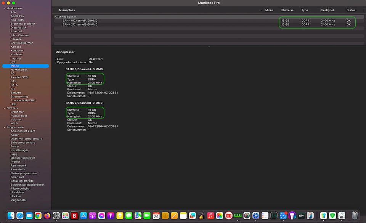The image size is (366, 223).
Task: Open Google Chrome in the Dock
Action: (38, 216)
